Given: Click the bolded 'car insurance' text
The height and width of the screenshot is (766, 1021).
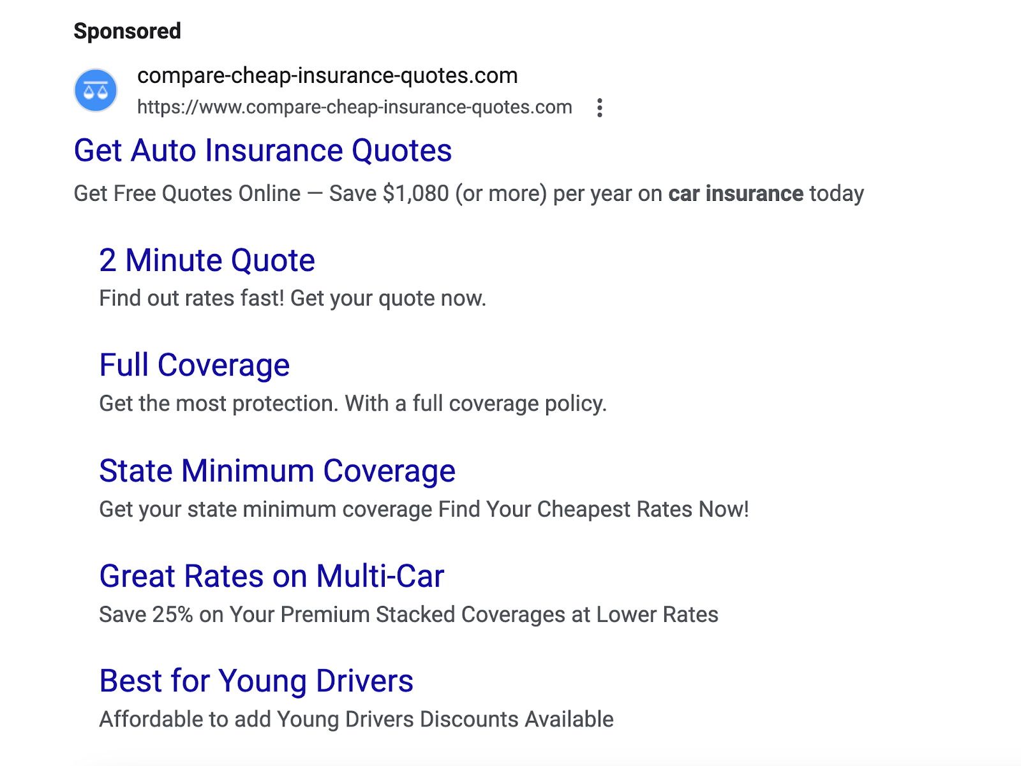Looking at the screenshot, I should point(735,193).
